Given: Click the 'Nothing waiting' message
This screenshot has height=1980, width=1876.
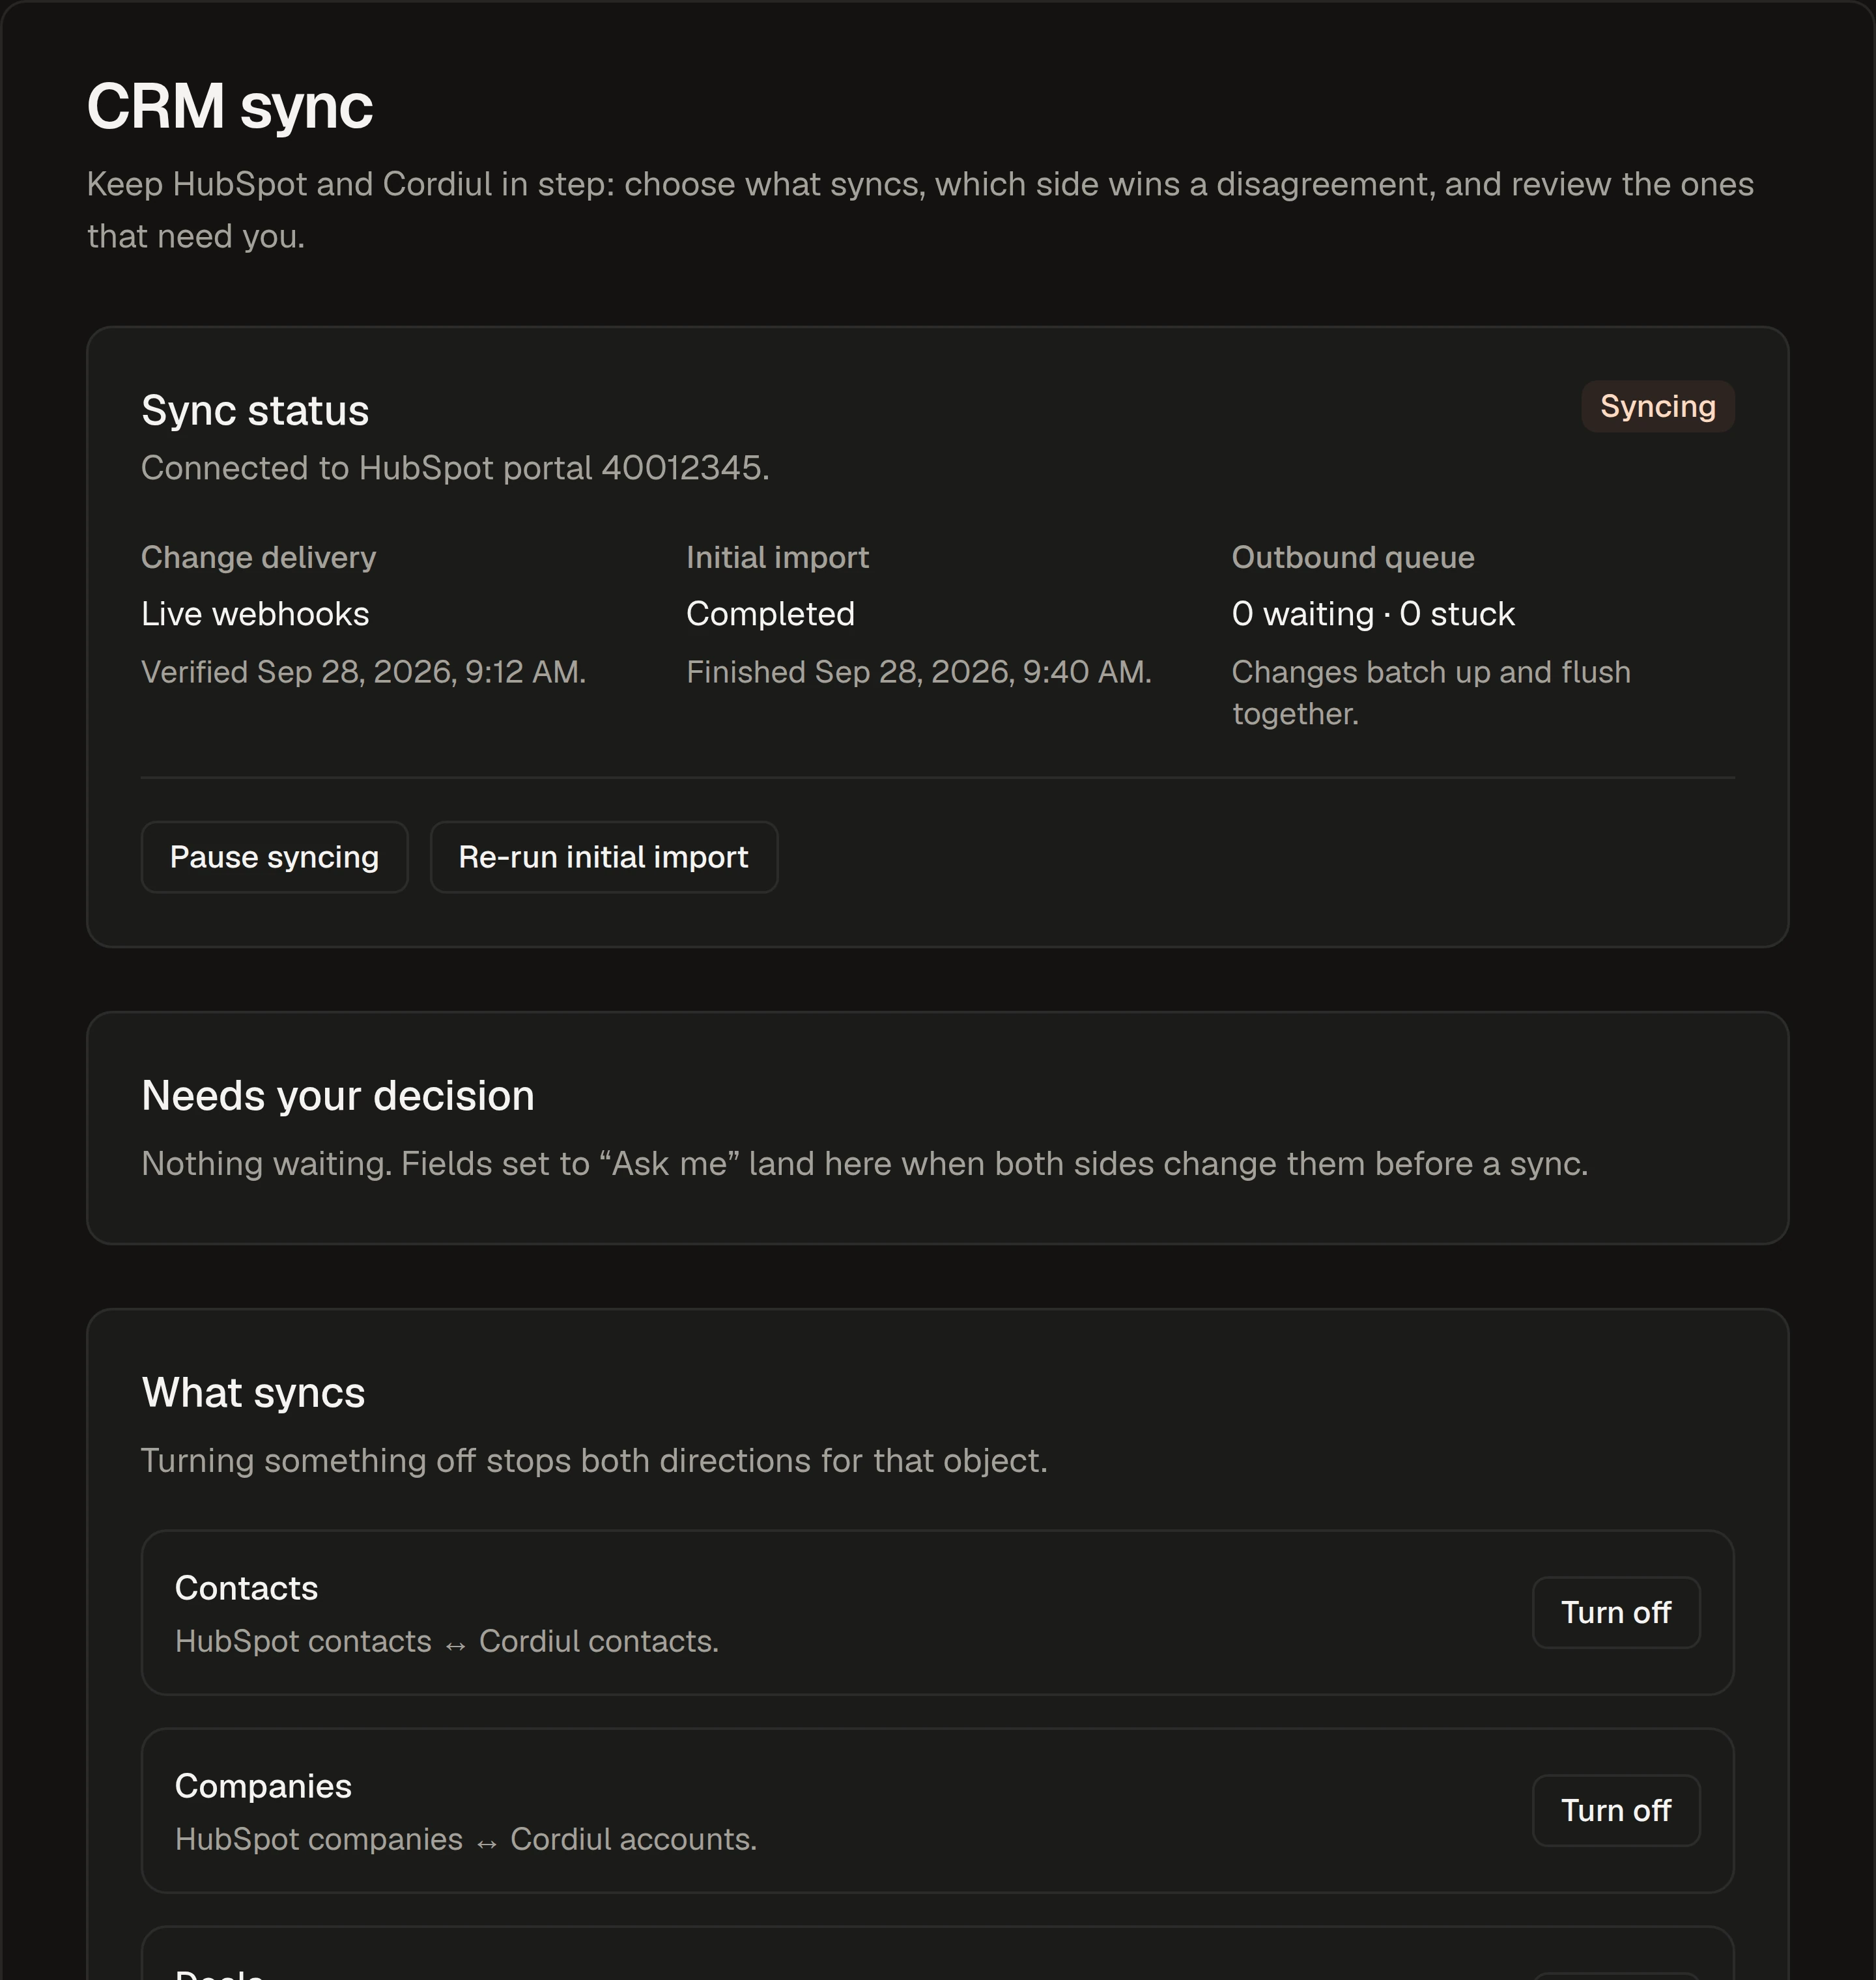Looking at the screenshot, I should [865, 1164].
